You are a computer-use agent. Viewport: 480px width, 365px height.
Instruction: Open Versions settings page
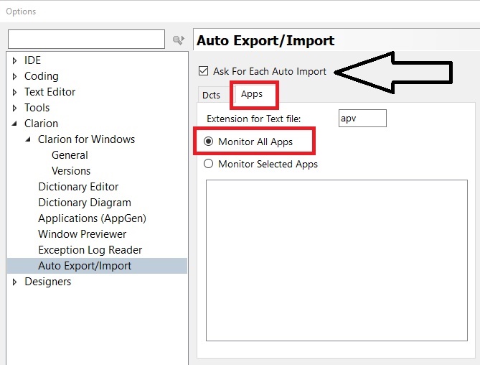pos(71,171)
